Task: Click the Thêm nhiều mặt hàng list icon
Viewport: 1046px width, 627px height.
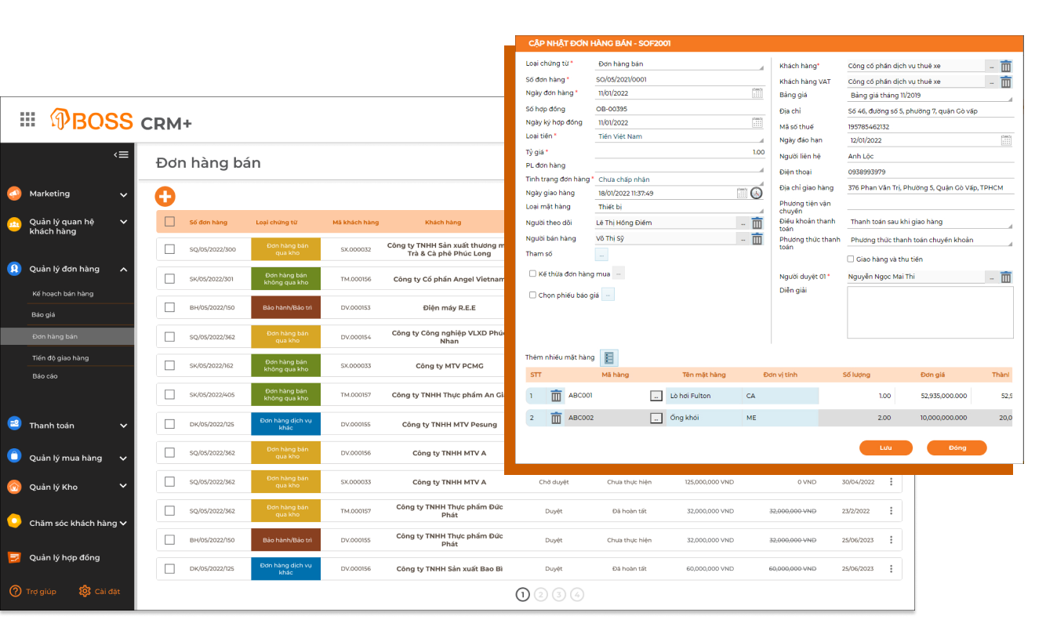Action: coord(609,358)
